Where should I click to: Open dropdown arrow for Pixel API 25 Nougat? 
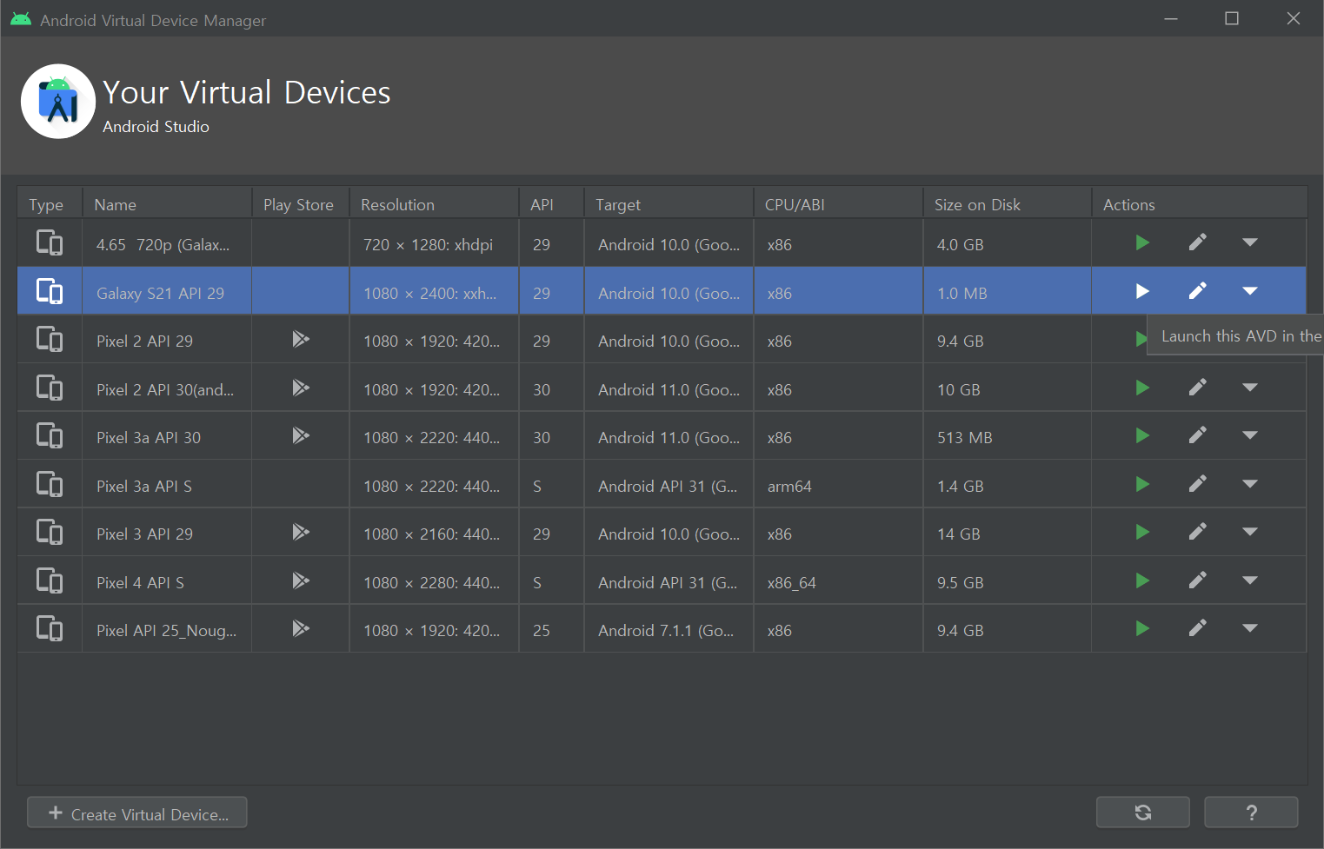1249,628
